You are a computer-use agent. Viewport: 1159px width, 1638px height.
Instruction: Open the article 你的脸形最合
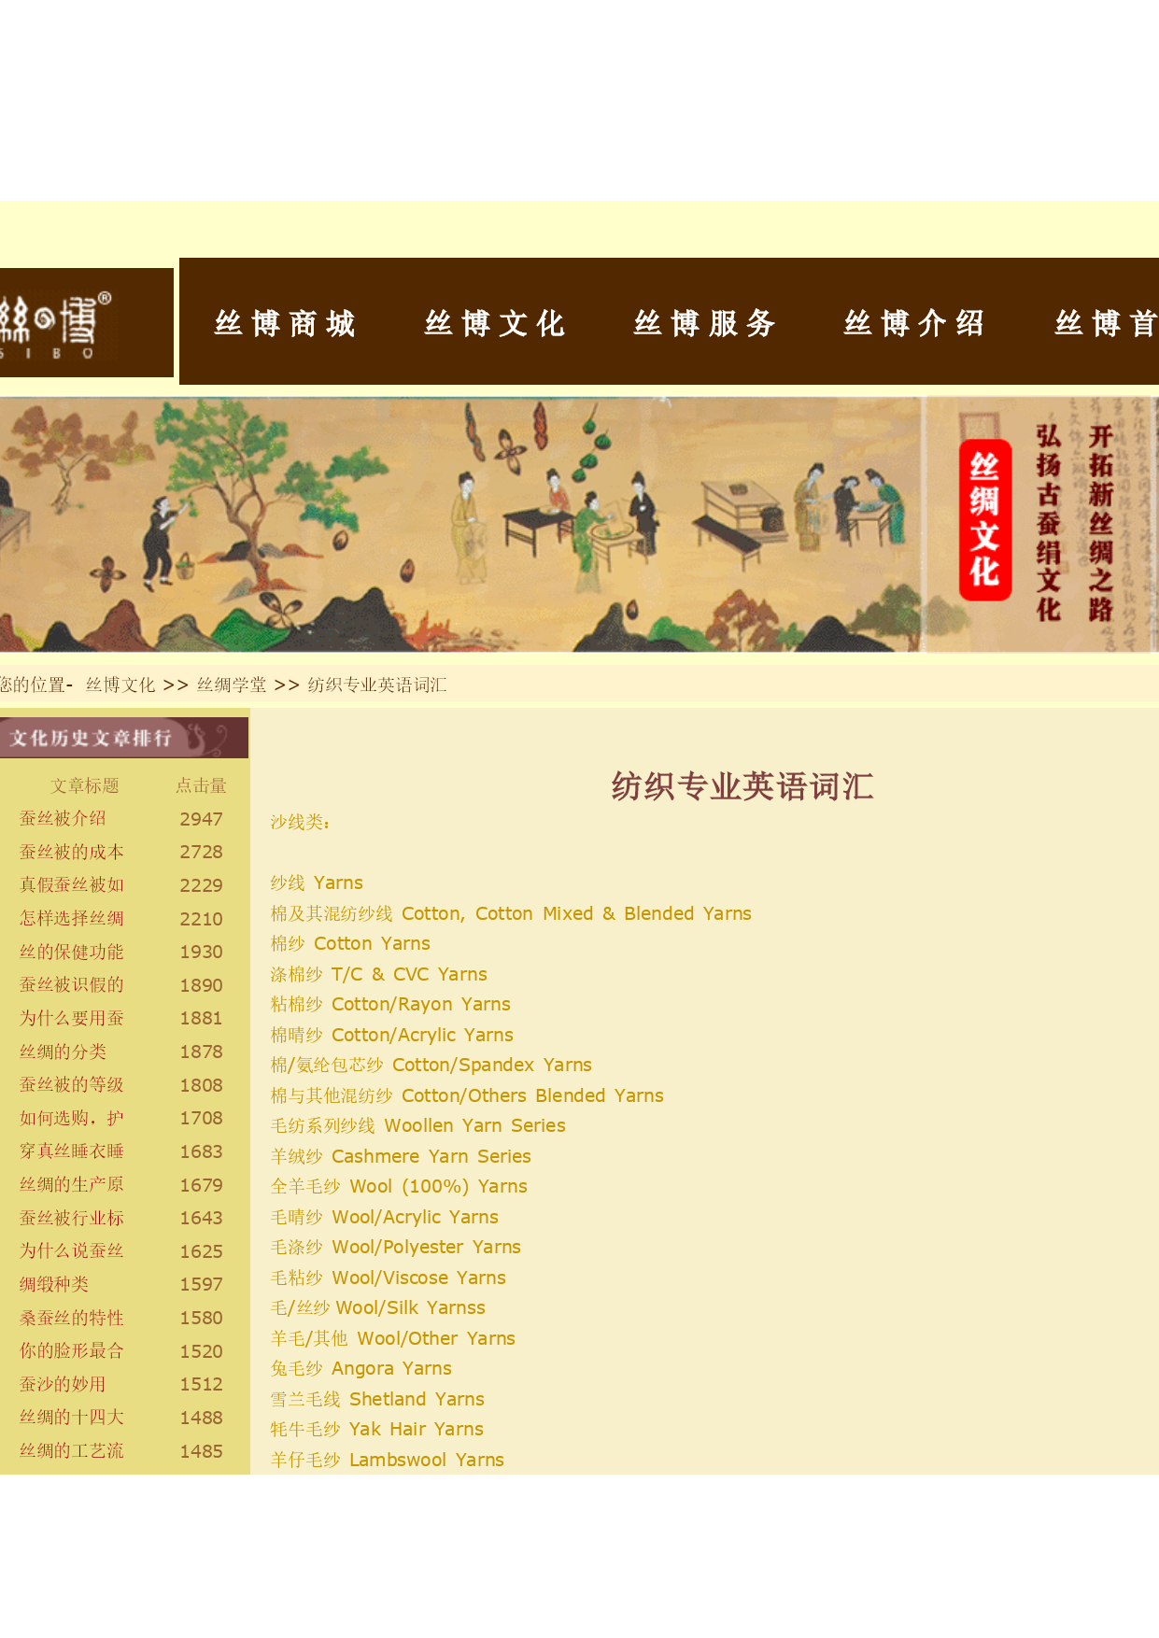point(72,1350)
